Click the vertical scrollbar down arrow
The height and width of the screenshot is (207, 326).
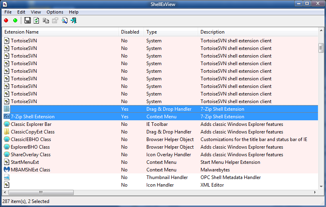[x=321, y=186]
